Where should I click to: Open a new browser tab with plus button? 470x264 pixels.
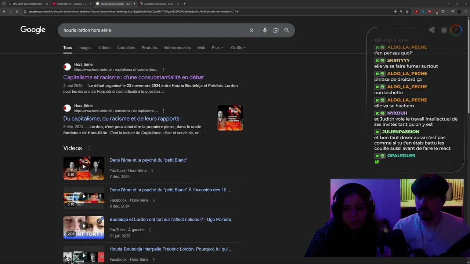[184, 4]
